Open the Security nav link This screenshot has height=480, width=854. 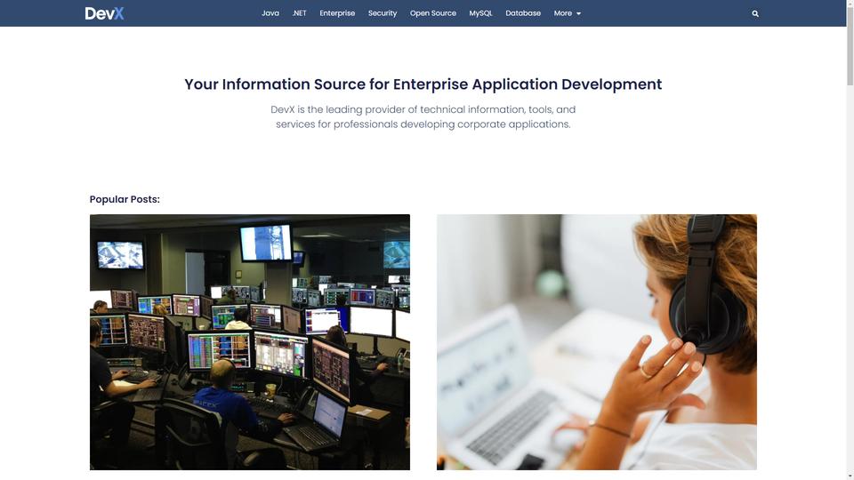point(383,13)
